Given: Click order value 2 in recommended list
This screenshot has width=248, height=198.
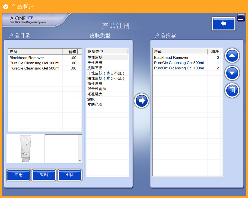Looking at the screenshot, I should pos(218,68).
